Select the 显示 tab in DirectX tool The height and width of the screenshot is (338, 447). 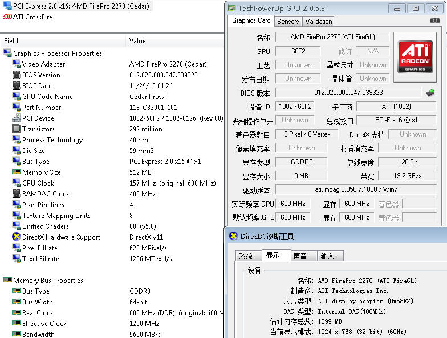click(276, 255)
